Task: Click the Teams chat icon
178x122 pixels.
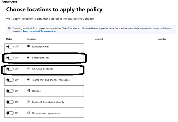Action: point(29,80)
